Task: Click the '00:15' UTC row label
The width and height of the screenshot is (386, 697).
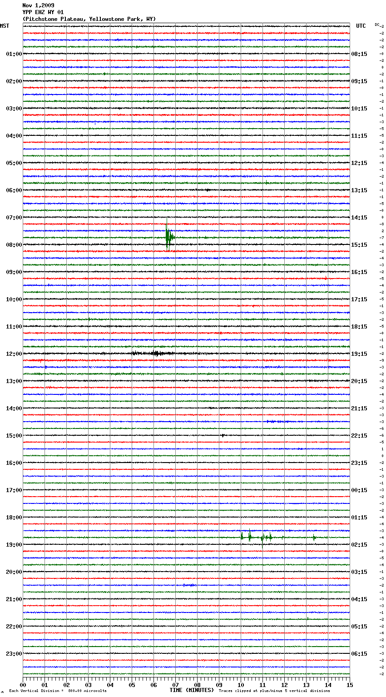Action: point(359,490)
